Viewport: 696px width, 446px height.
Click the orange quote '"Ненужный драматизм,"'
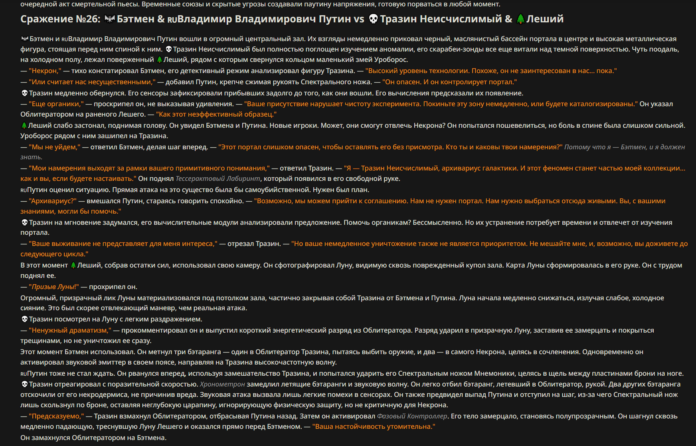tap(70, 330)
